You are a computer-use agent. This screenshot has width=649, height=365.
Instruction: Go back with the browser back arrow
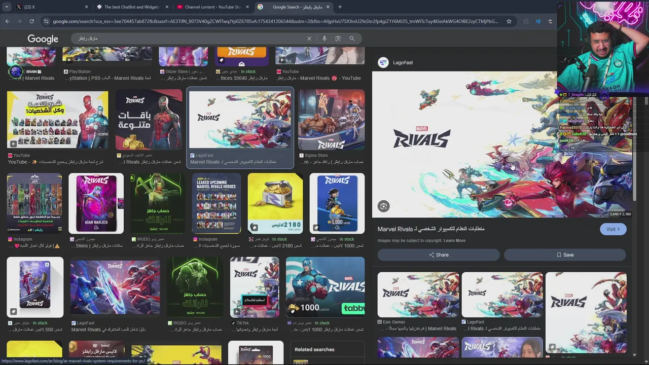click(x=7, y=21)
